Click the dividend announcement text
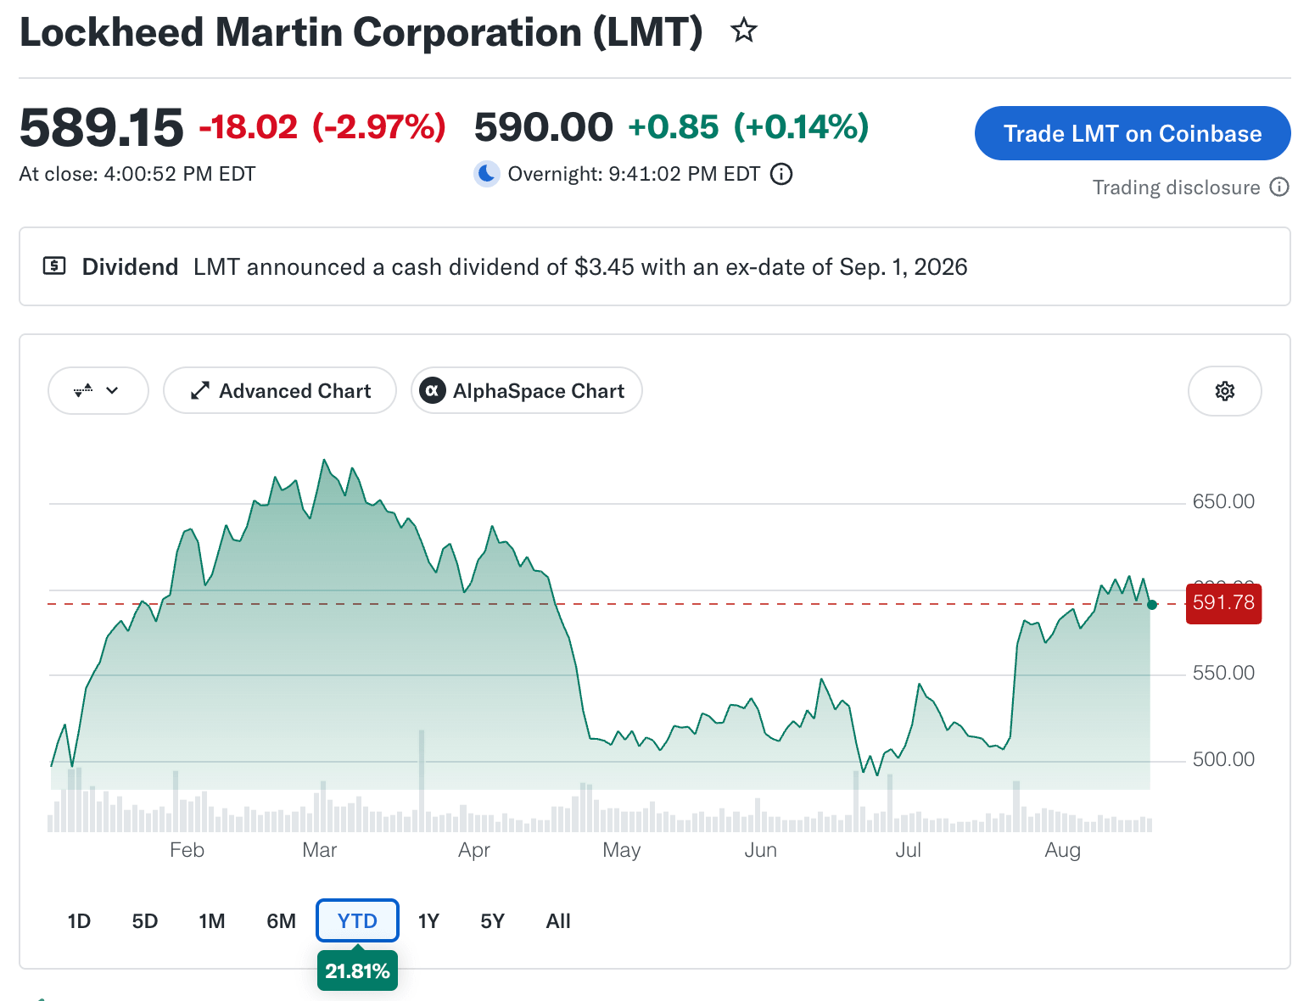The height and width of the screenshot is (1001, 1298). 580,266
